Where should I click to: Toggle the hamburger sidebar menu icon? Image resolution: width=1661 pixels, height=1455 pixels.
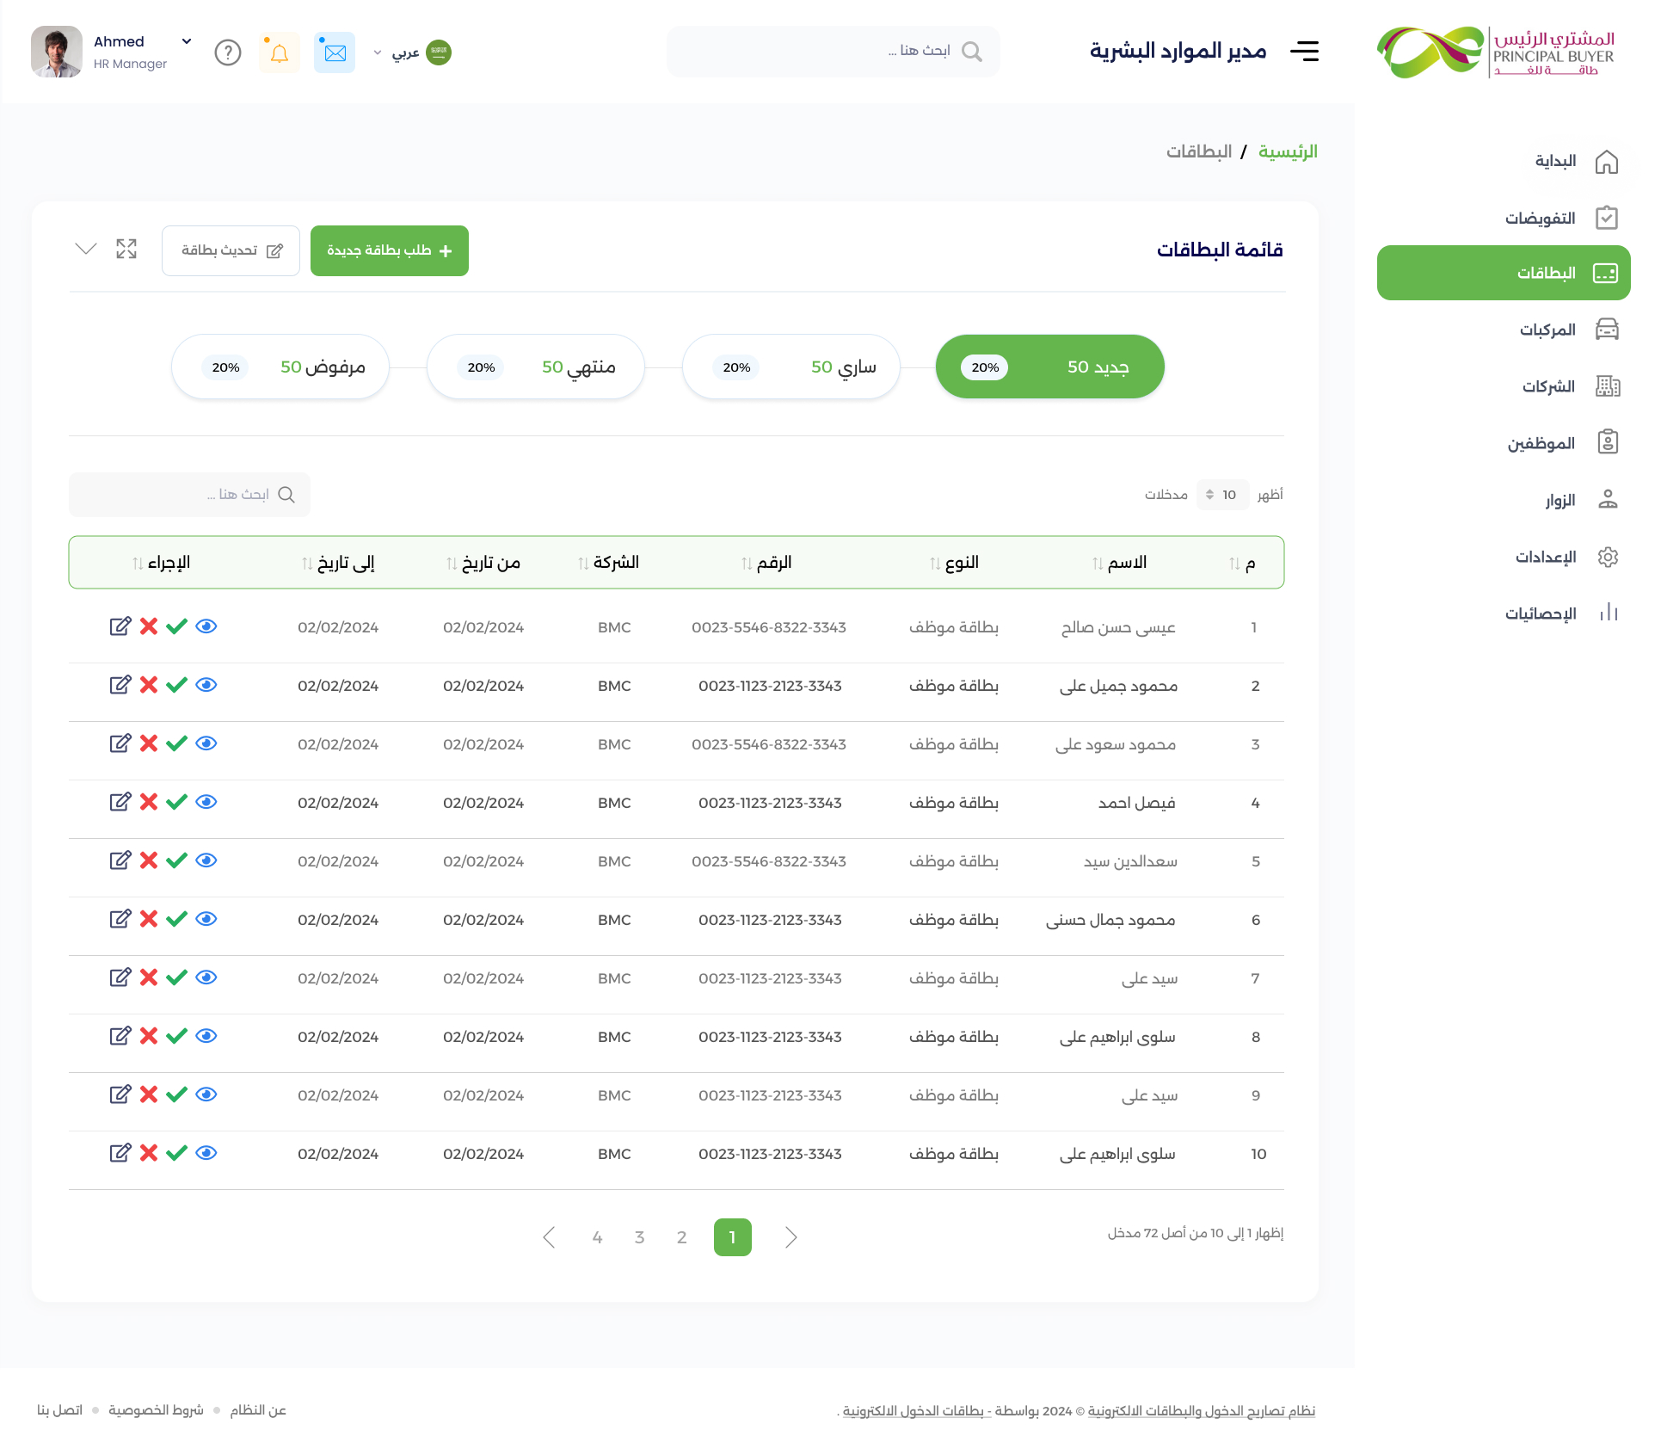(1305, 51)
